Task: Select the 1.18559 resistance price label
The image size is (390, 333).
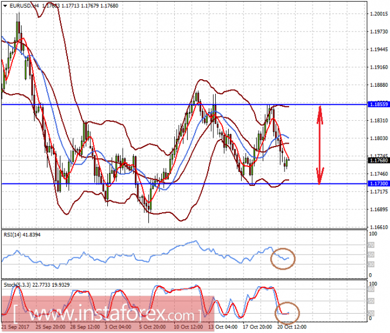Action: (378, 104)
